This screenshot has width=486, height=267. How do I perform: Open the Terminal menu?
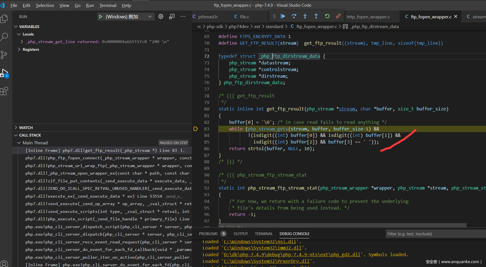(108, 5)
